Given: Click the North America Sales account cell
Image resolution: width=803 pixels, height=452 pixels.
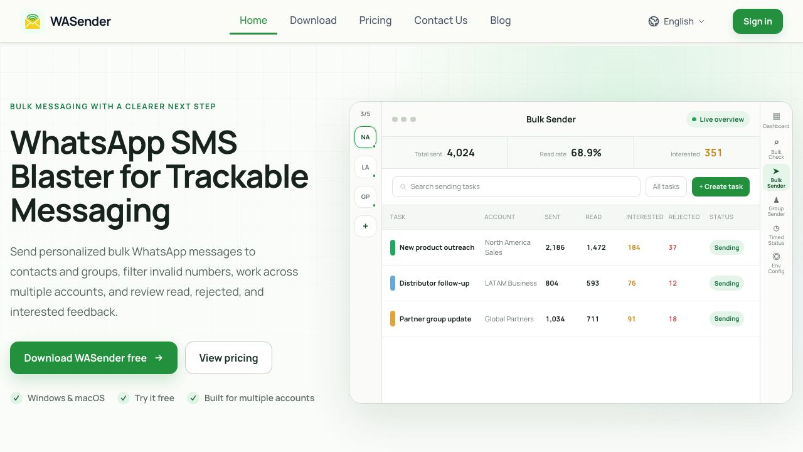Looking at the screenshot, I should point(508,247).
